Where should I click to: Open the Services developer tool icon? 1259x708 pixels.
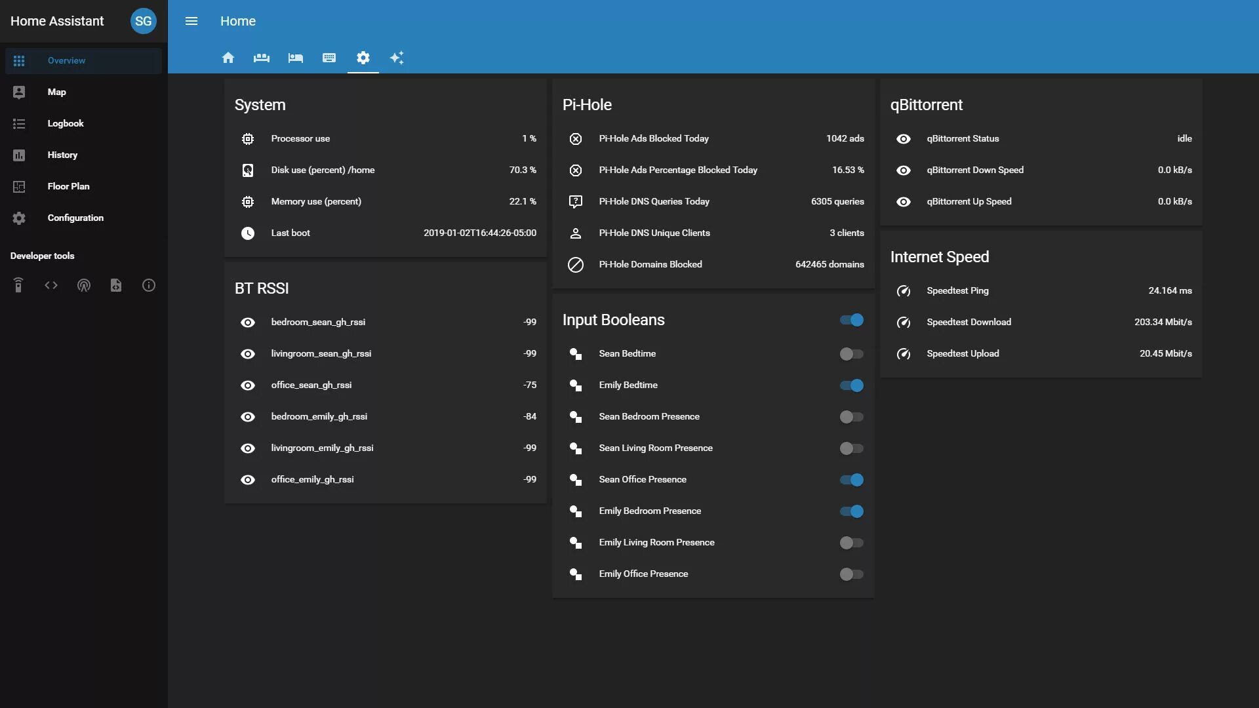(x=18, y=285)
